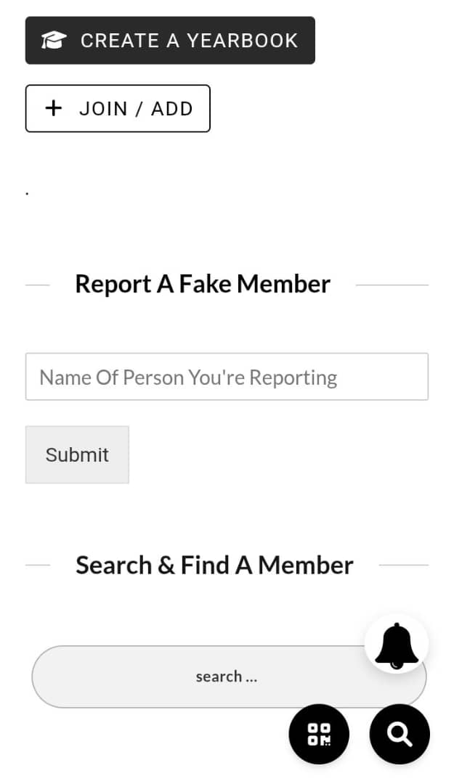The width and height of the screenshot is (454, 784).
Task: Click the "search ..." placeholder text
Action: 227,677
